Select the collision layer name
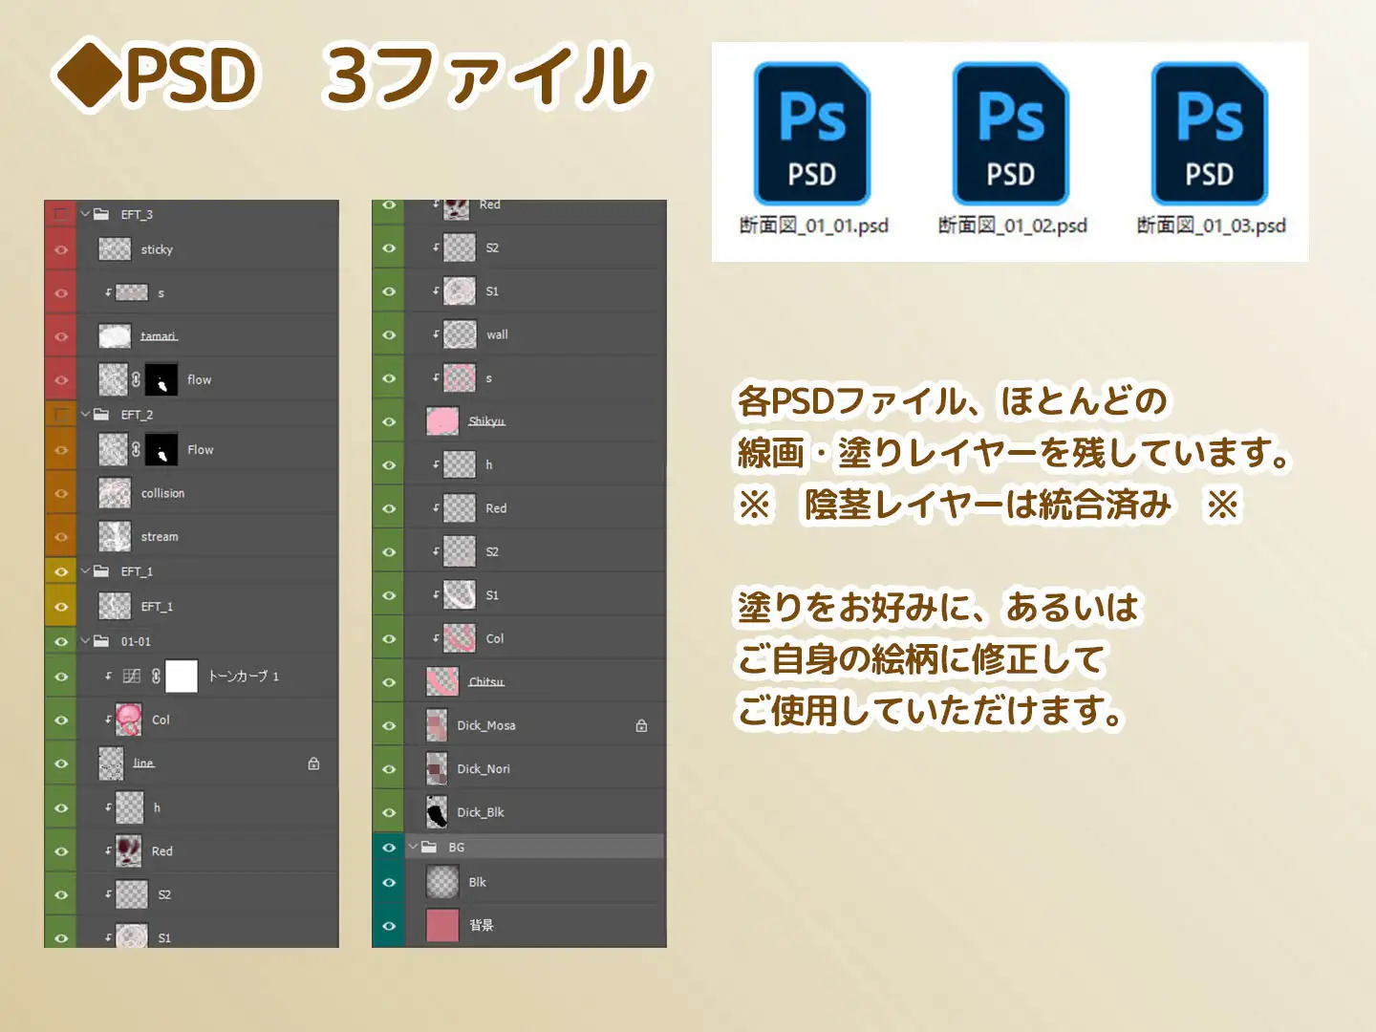 point(162,493)
